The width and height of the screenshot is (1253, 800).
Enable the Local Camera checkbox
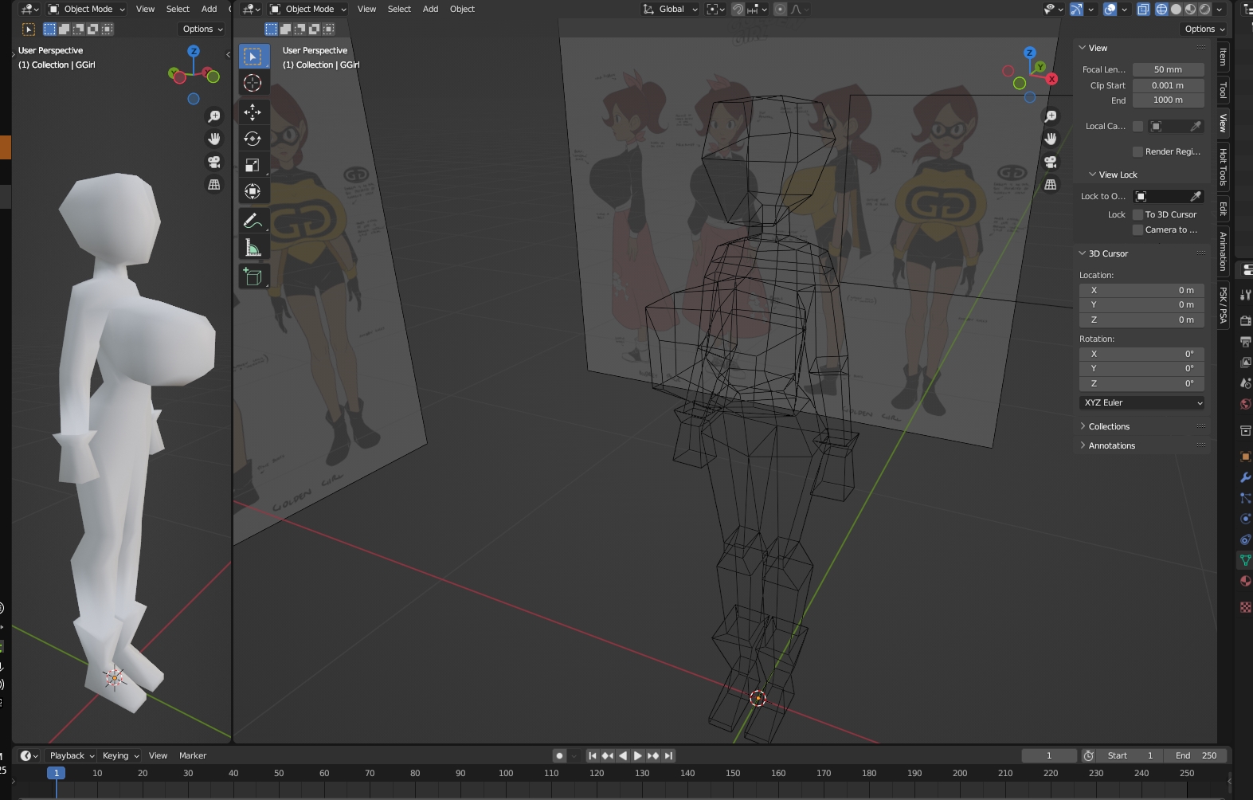(1137, 126)
